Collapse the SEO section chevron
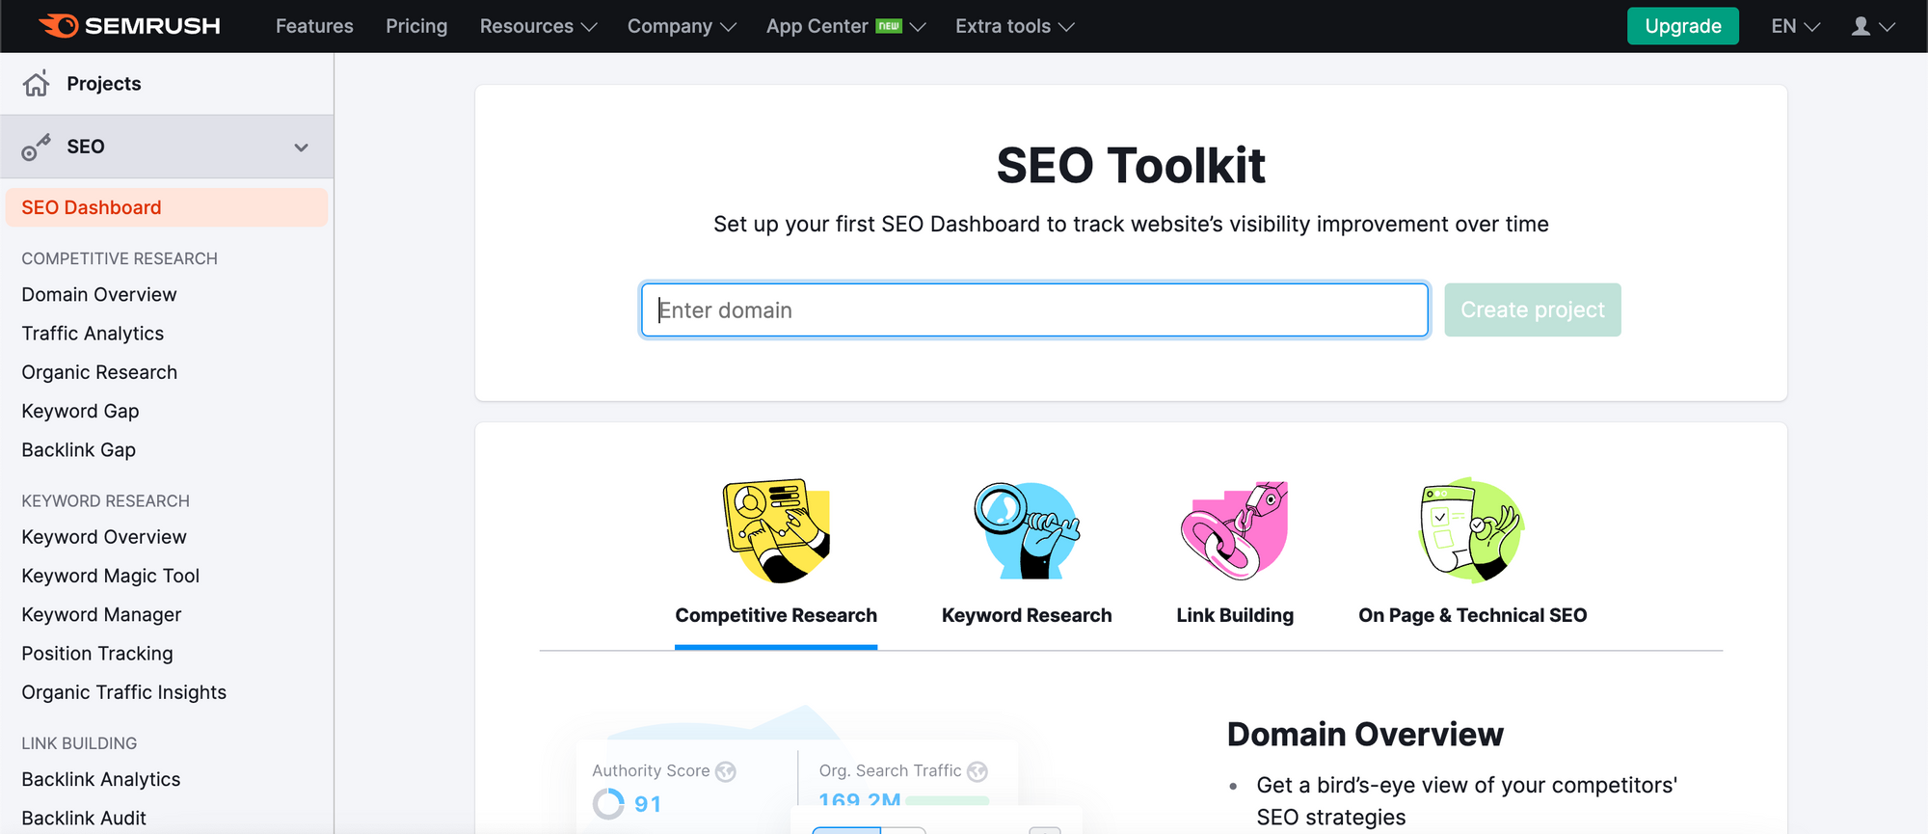This screenshot has height=834, width=1928. point(302,148)
